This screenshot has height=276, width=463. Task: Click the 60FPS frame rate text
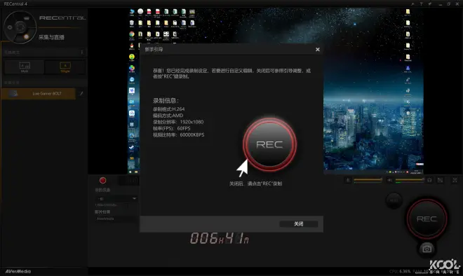184,128
